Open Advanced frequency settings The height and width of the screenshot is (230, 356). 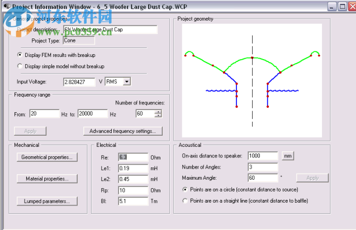pyautogui.click(x=122, y=131)
